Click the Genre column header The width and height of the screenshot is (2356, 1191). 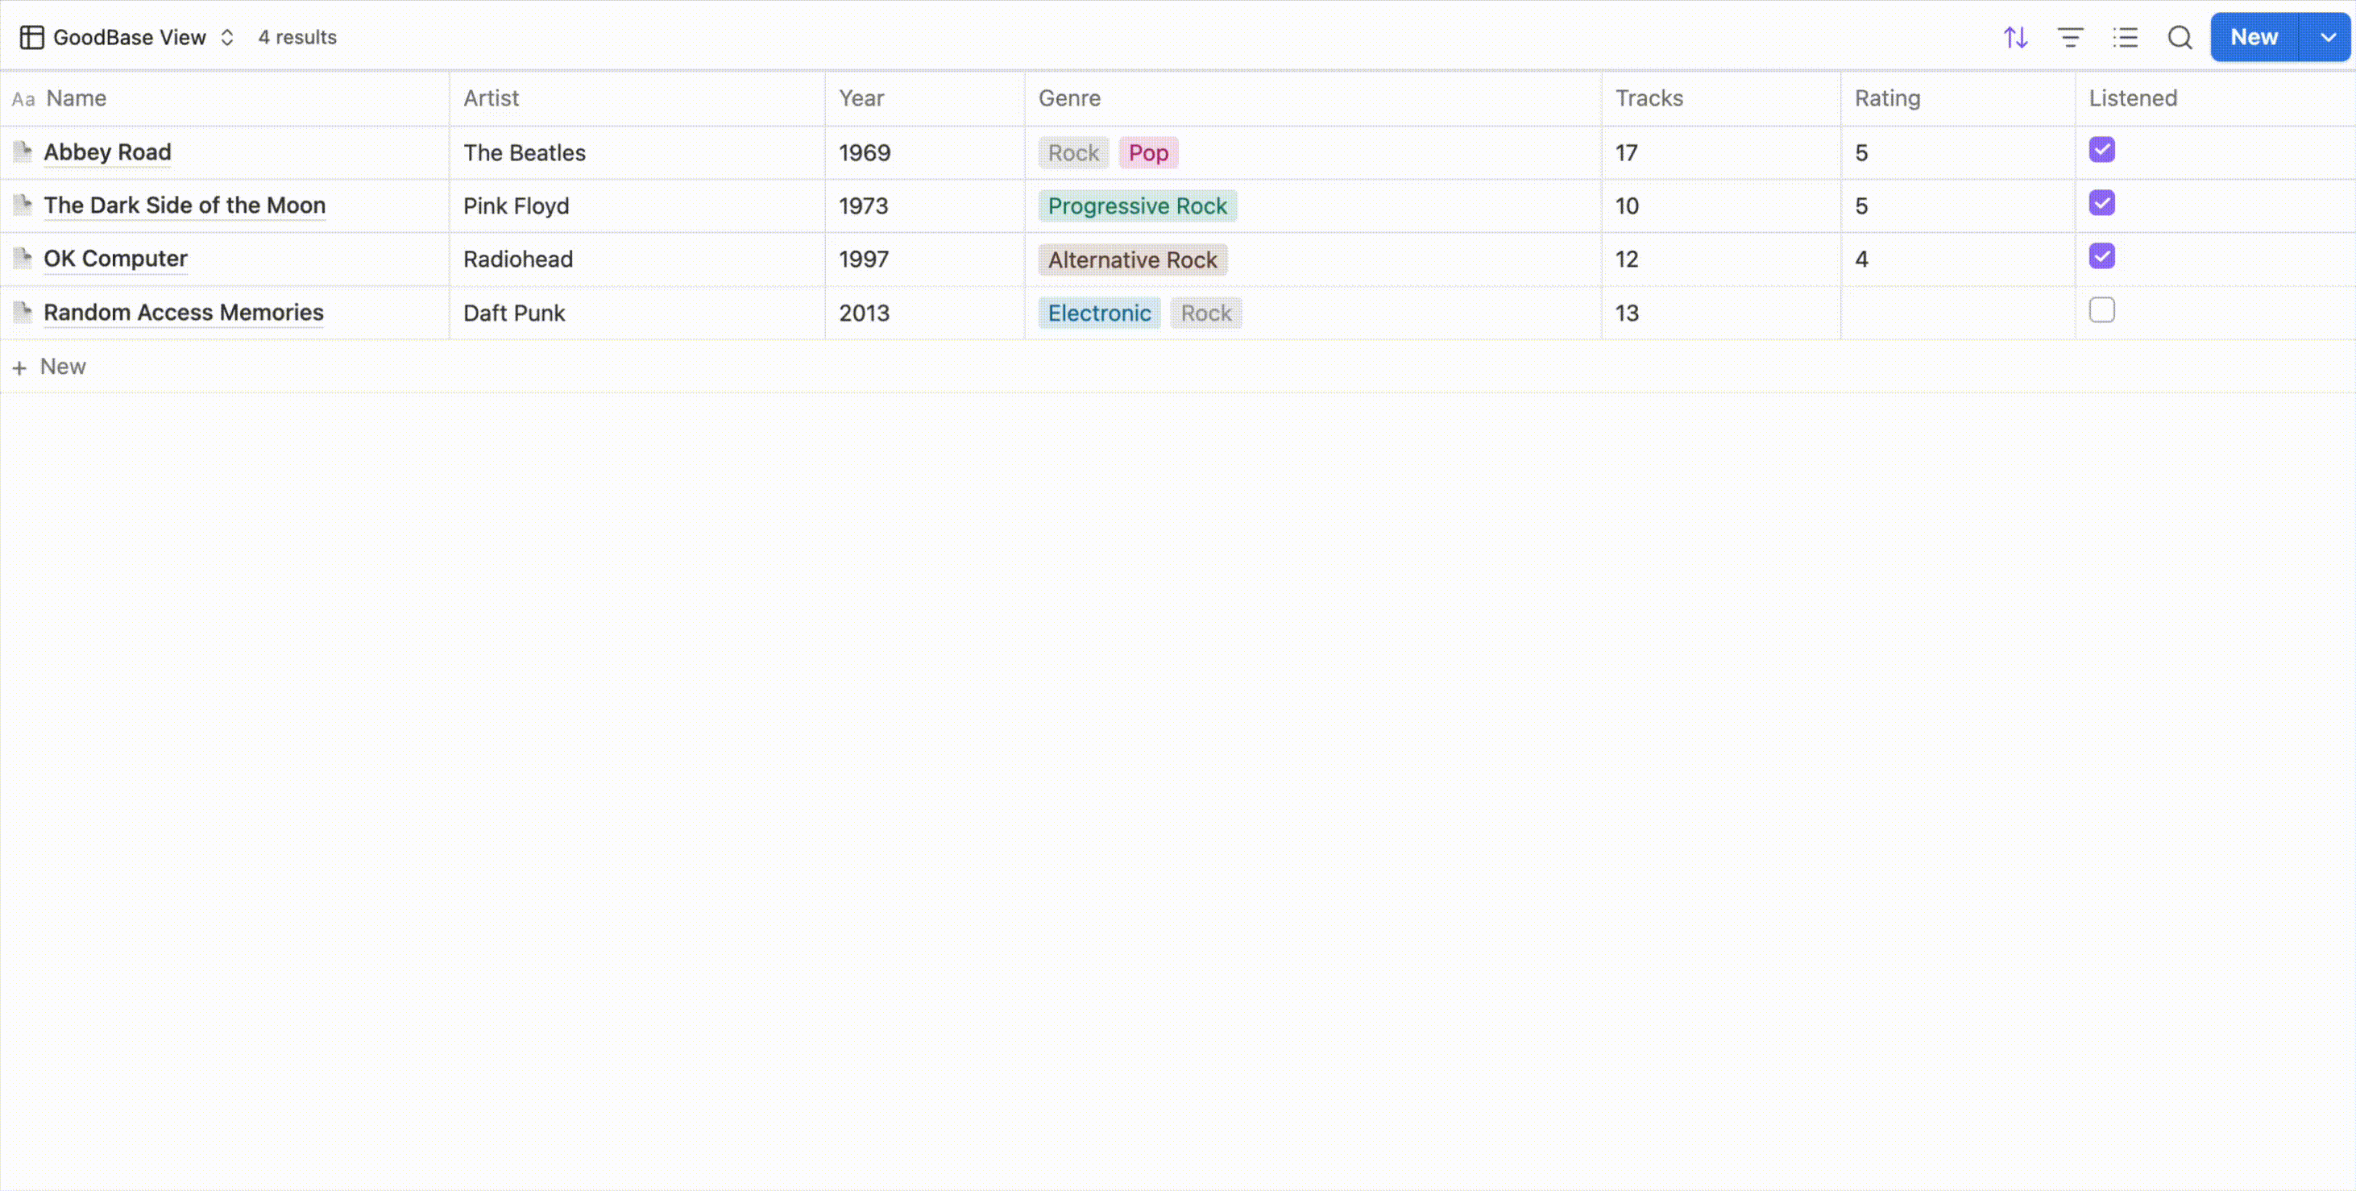pos(1313,99)
